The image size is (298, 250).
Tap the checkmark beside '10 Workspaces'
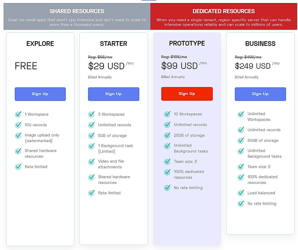(x=167, y=114)
